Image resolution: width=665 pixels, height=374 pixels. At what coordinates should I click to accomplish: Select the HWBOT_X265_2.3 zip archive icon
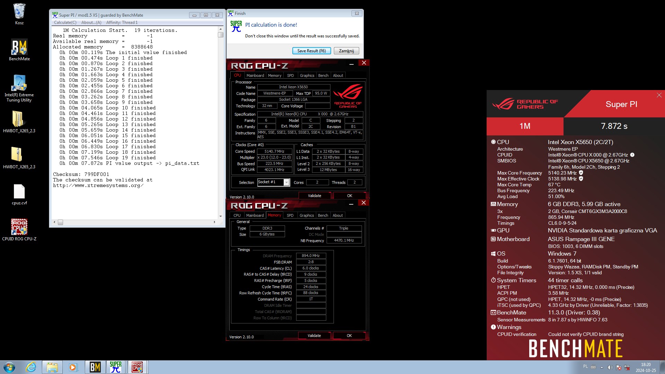19,158
